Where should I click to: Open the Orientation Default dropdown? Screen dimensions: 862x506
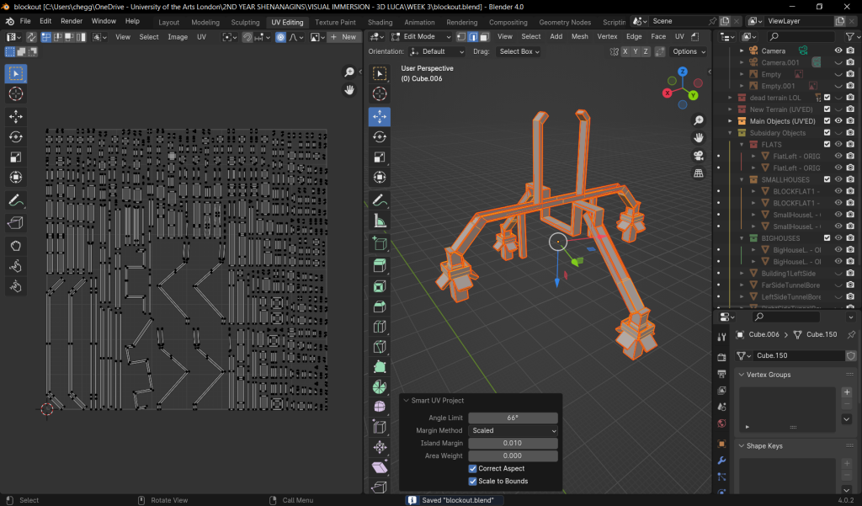tap(437, 51)
